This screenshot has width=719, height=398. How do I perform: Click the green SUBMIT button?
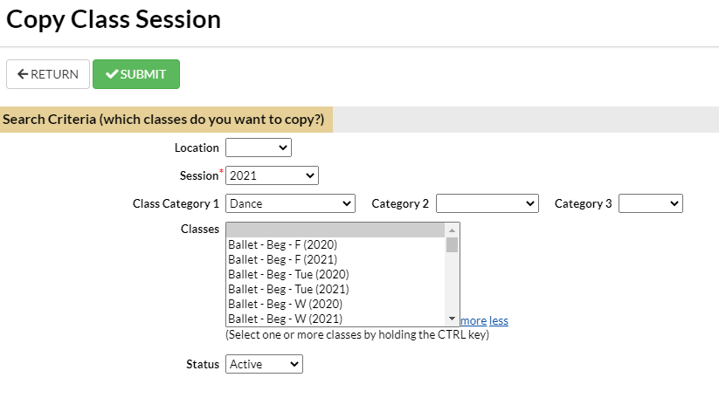click(136, 74)
